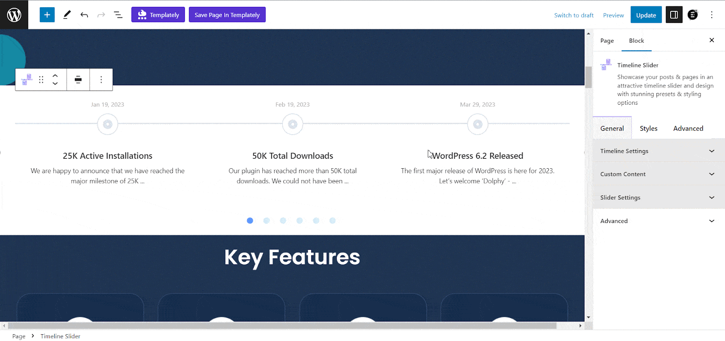Click the horizontal scrollbar left arrow
This screenshot has width=725, height=341.
[4, 326]
